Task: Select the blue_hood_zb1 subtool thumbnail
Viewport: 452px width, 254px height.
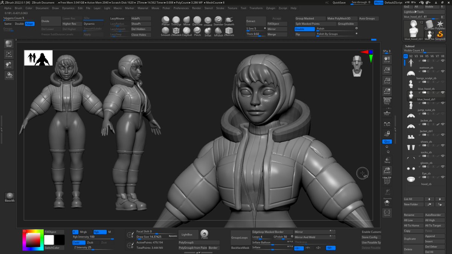Action: pos(411,95)
